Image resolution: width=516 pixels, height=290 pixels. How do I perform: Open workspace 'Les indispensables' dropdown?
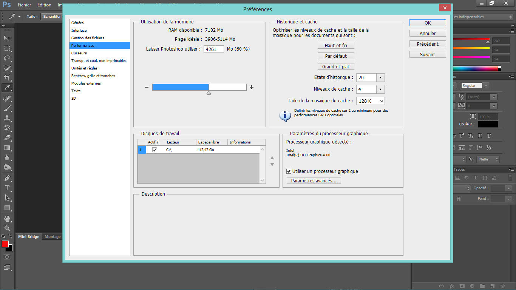pos(482,17)
